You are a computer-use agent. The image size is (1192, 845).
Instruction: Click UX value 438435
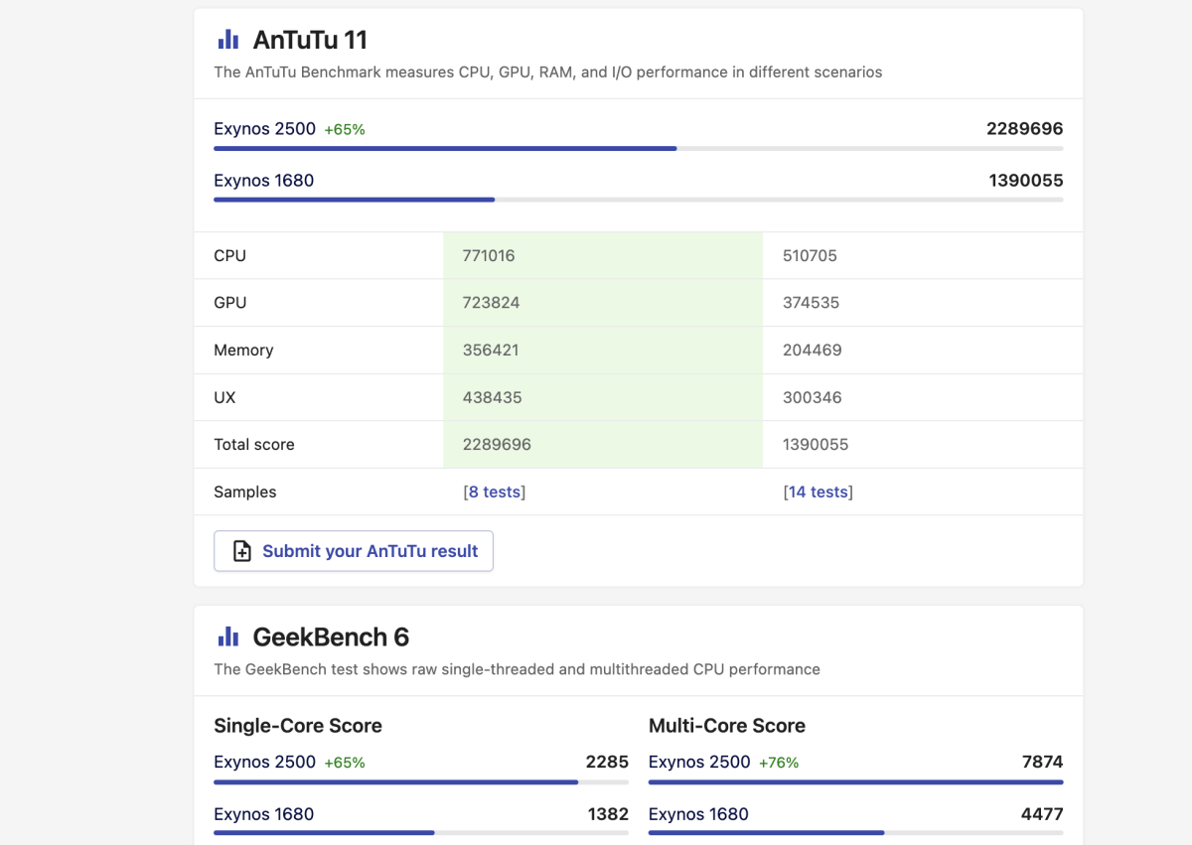[493, 397]
